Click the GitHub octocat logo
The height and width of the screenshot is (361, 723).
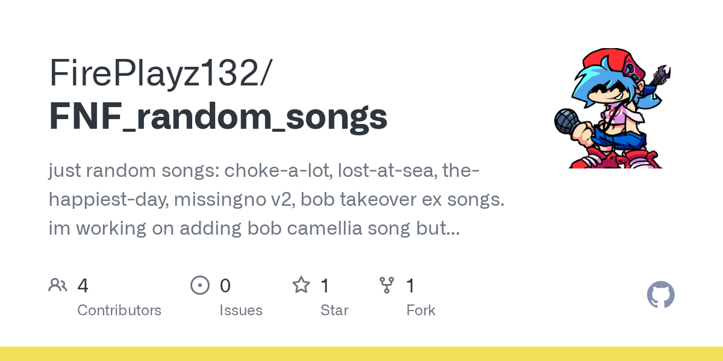(661, 295)
